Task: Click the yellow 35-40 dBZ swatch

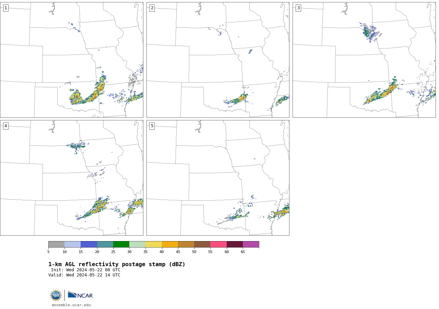Action: [154, 244]
